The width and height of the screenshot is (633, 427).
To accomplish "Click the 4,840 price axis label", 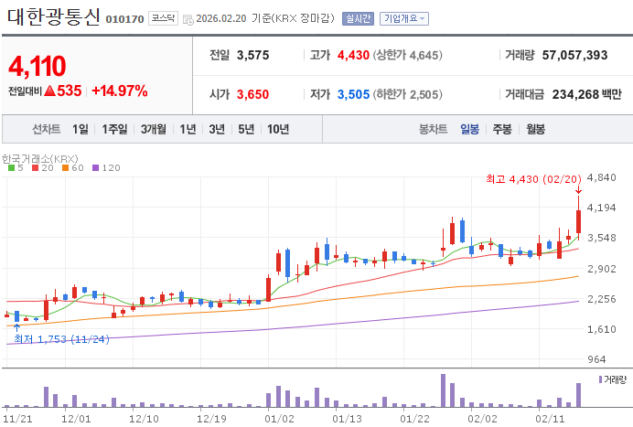I will coord(602,177).
